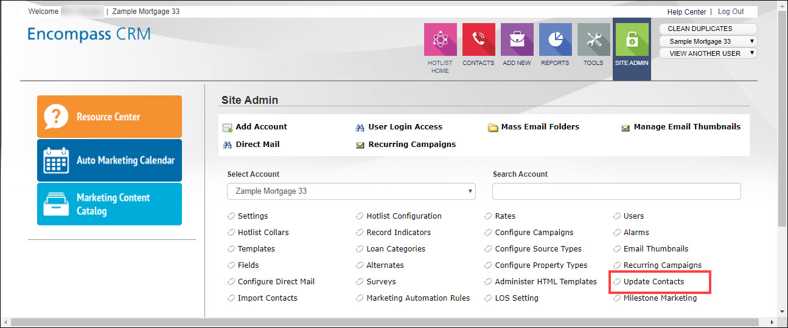Select the Tools wrench icon
This screenshot has height=328, width=788.
pos(593,39)
